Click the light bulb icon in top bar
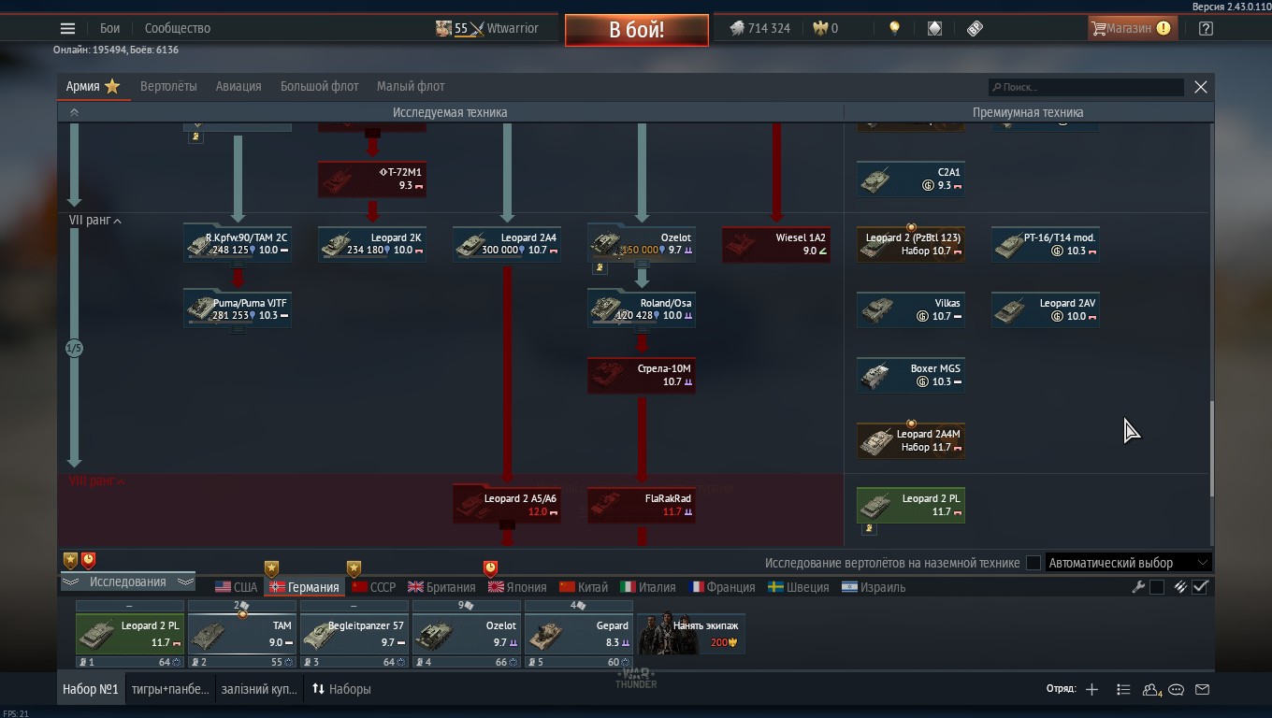The height and width of the screenshot is (718, 1272). [x=894, y=28]
